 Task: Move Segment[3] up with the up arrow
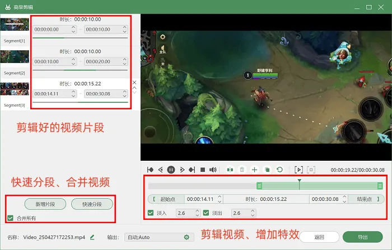point(134,88)
